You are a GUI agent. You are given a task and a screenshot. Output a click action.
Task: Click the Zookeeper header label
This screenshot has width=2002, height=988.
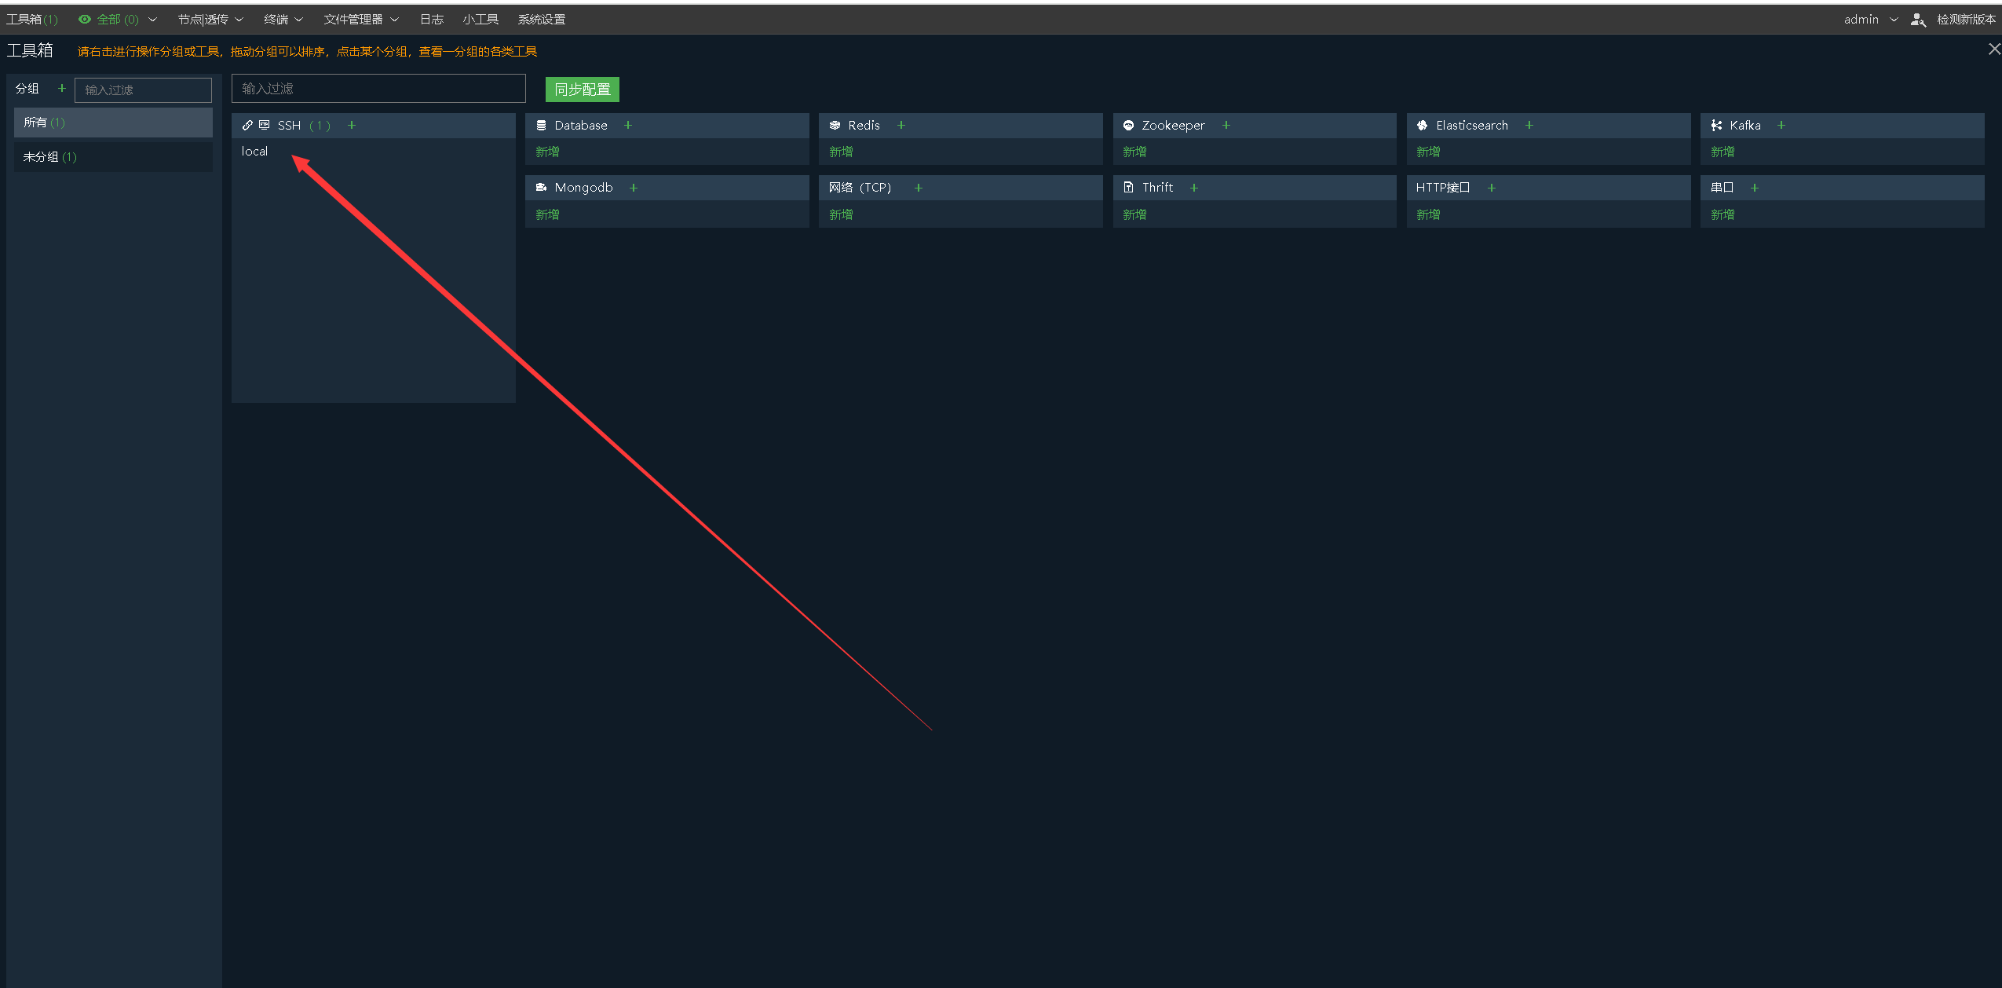click(1173, 126)
